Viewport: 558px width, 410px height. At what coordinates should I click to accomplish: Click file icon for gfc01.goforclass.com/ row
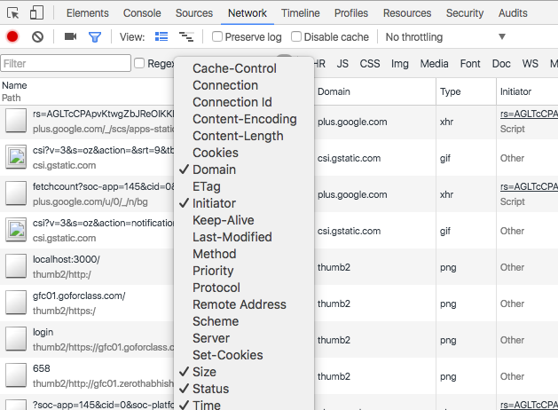[16, 302]
